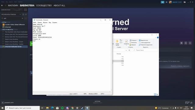Open Chrome from taskbar
The width and height of the screenshot is (195, 110).
[72, 108]
